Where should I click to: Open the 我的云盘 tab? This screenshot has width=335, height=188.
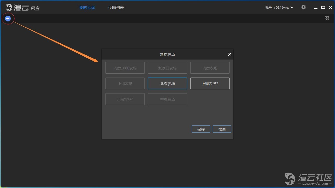coord(87,8)
